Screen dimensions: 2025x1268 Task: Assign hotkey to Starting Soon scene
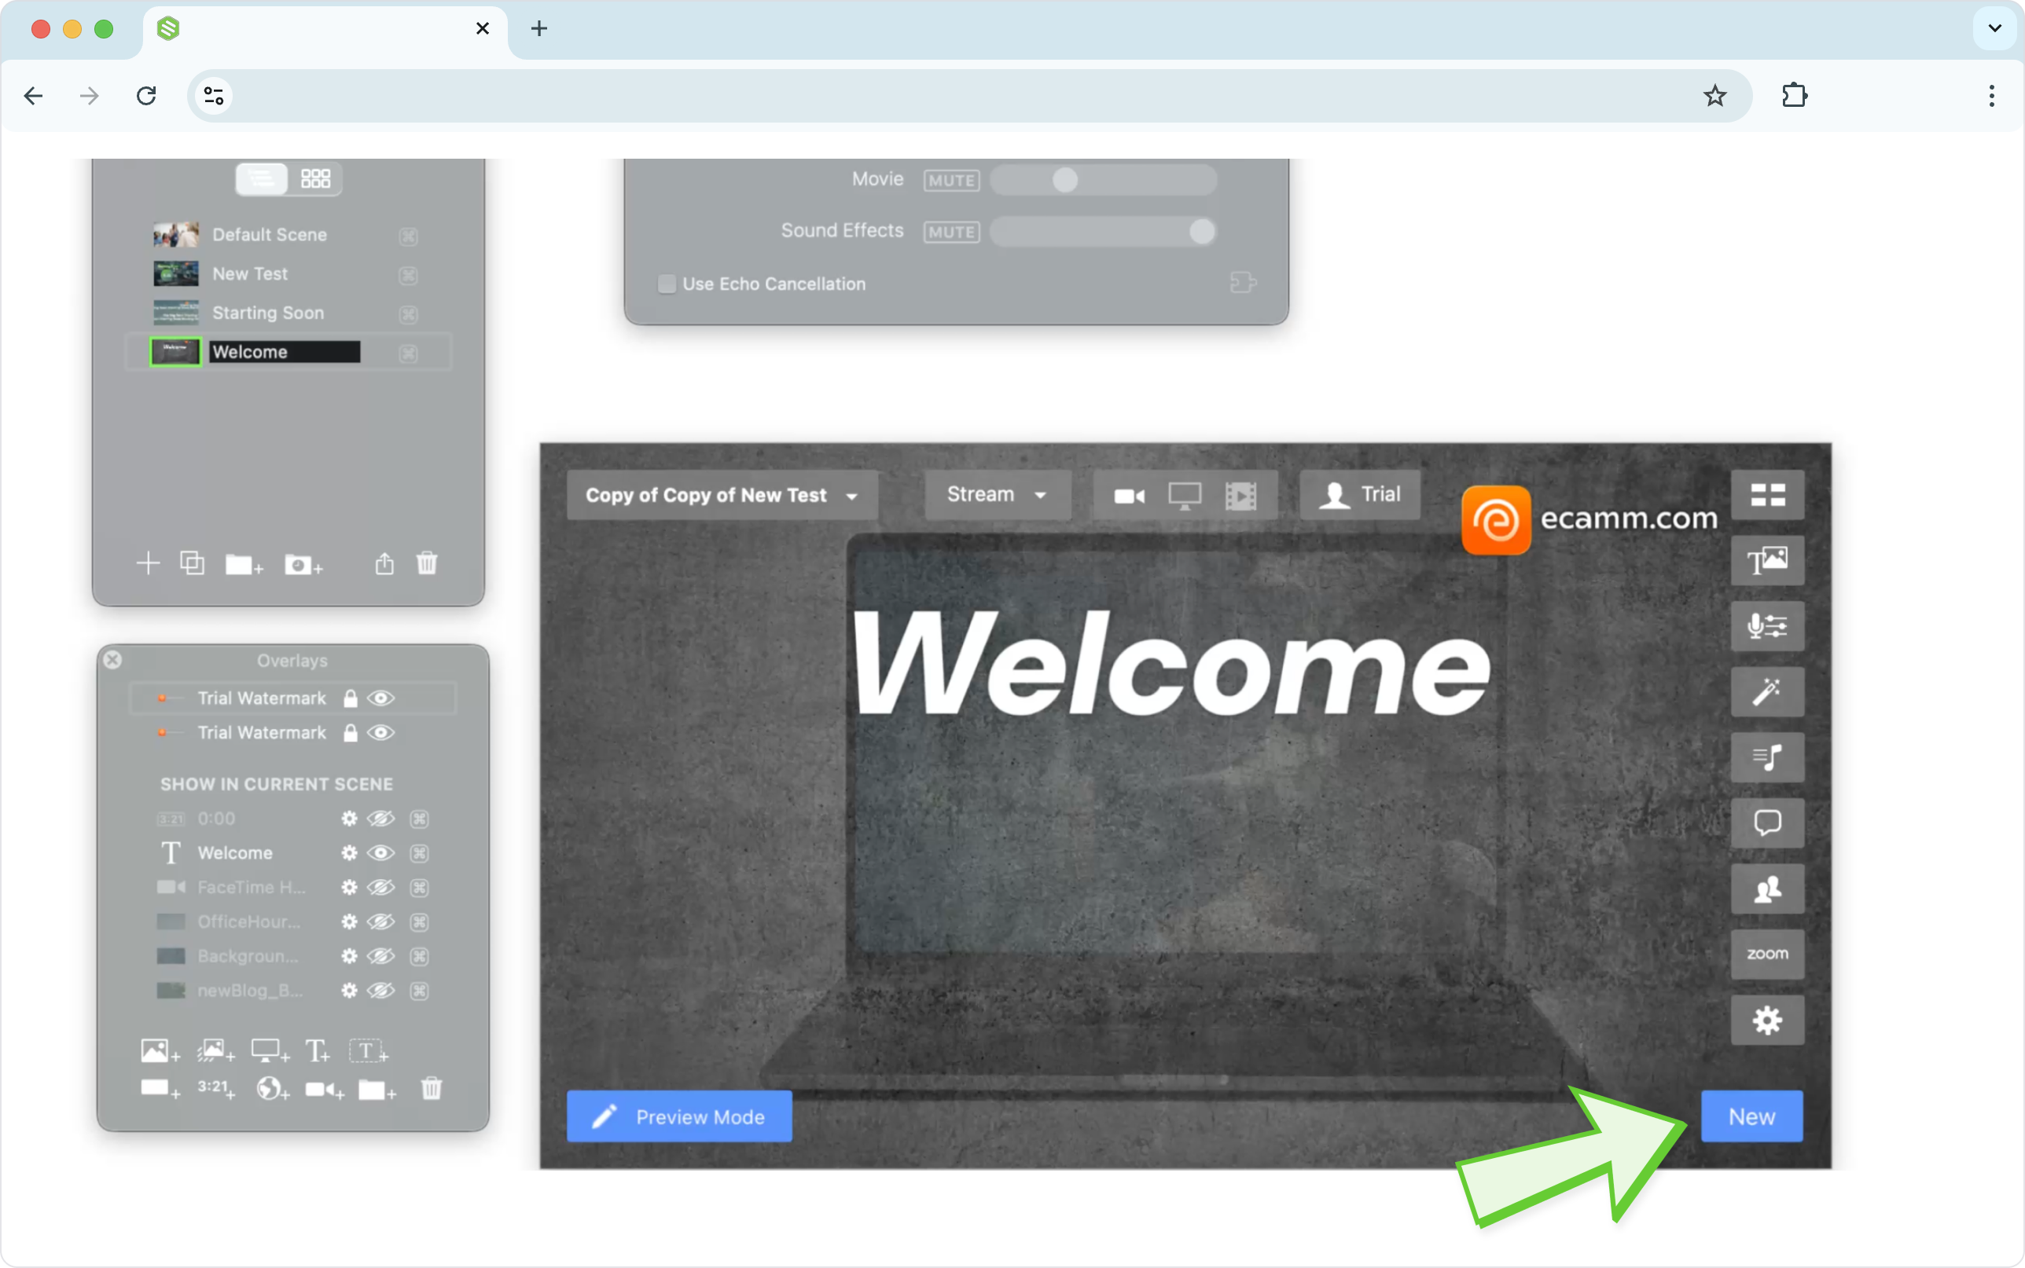tap(409, 313)
